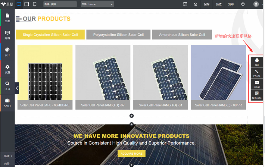Click the ACQUIRE MORE button
The image size is (265, 167).
click(x=132, y=154)
